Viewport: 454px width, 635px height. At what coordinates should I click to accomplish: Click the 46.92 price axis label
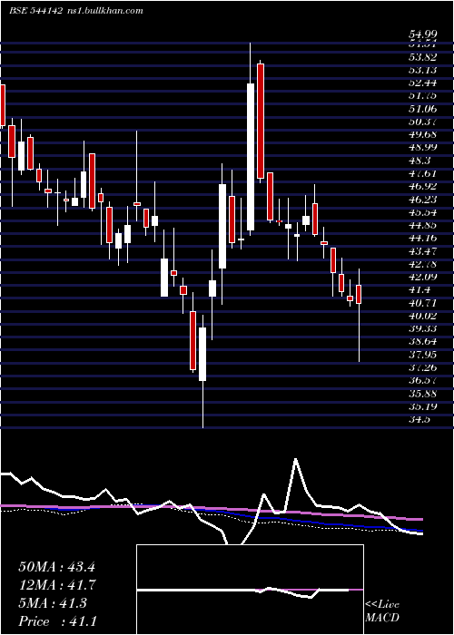point(422,186)
